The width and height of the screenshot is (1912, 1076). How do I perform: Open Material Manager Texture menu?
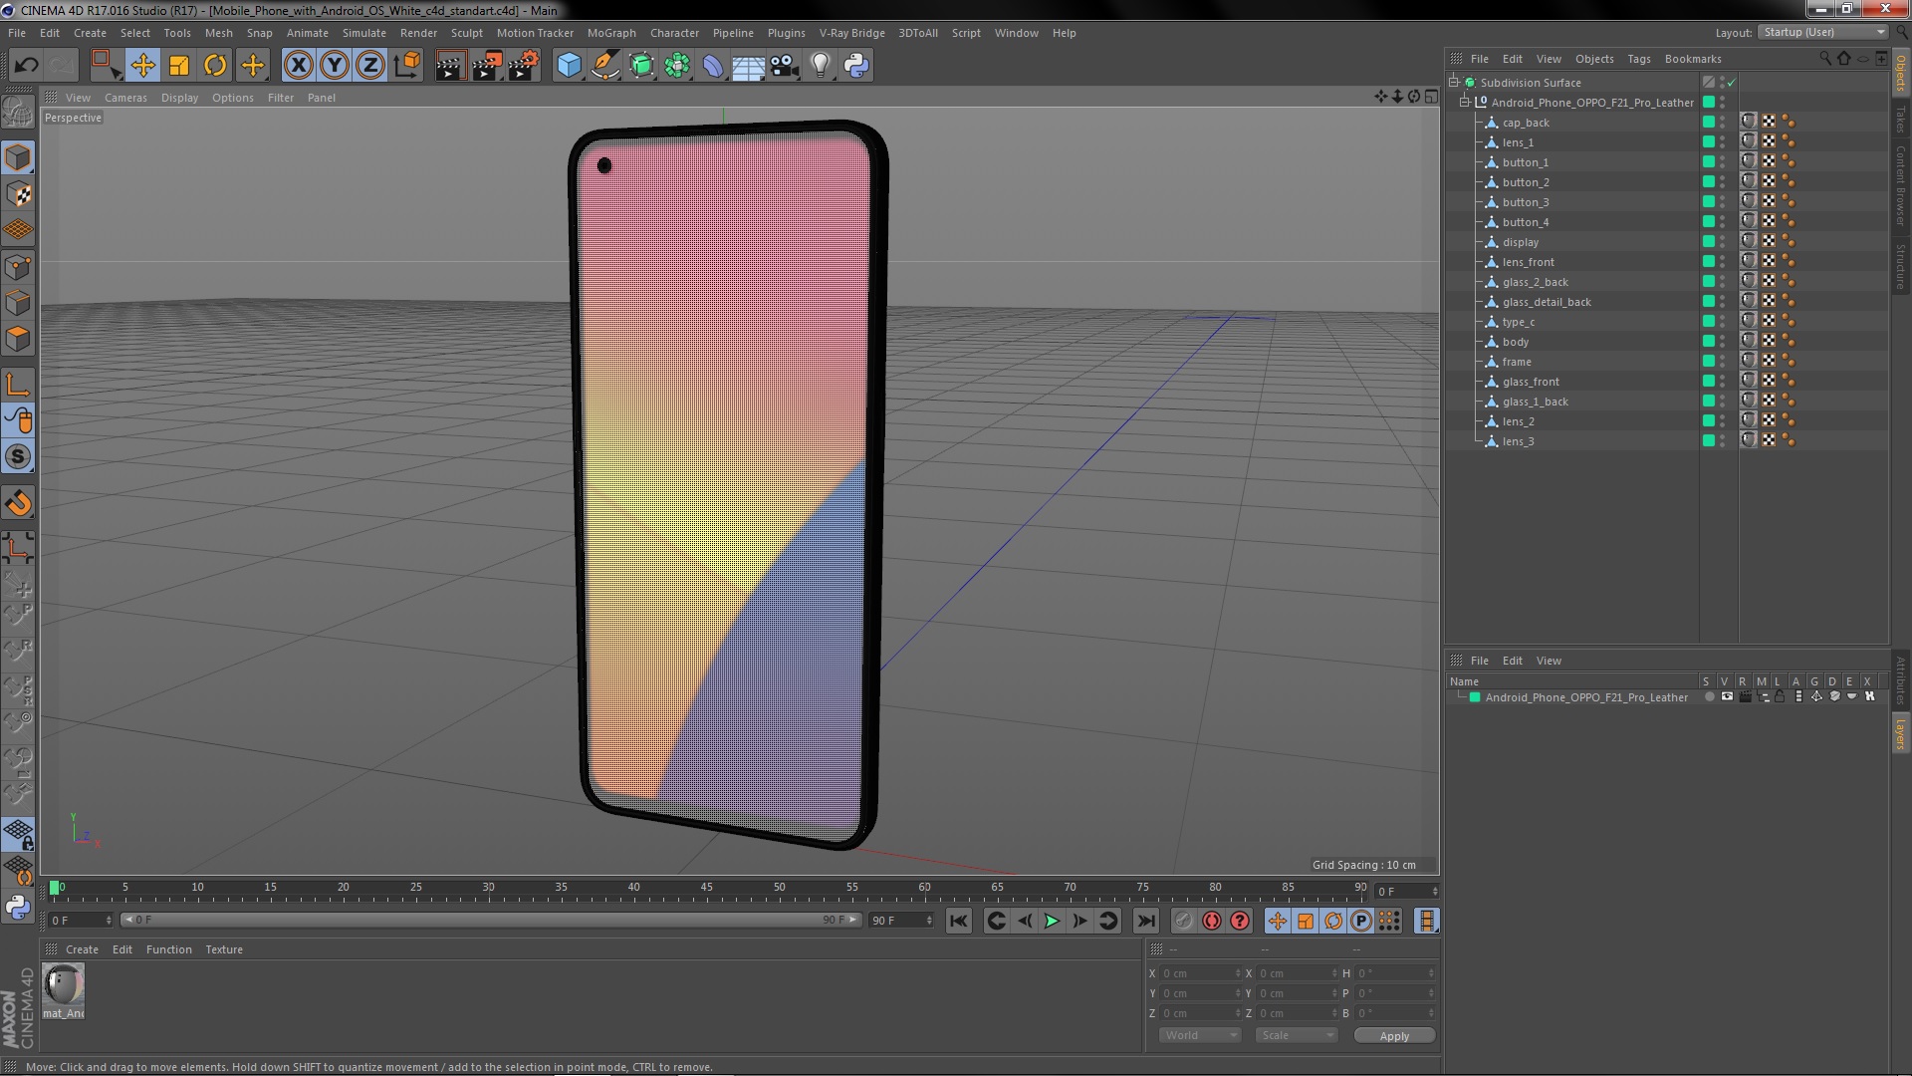223,949
